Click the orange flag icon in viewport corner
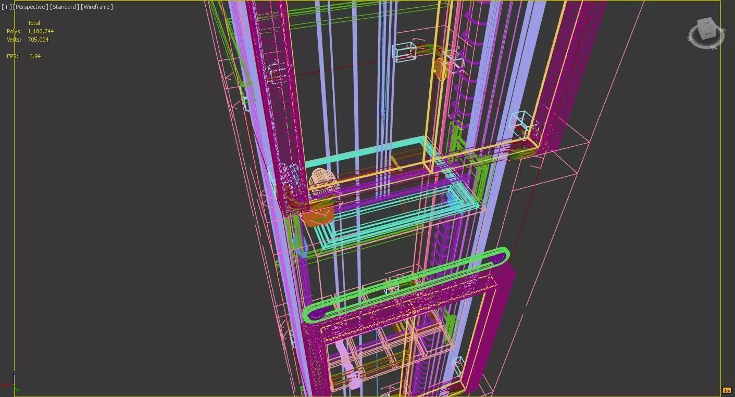This screenshot has width=735, height=397. tap(727, 391)
